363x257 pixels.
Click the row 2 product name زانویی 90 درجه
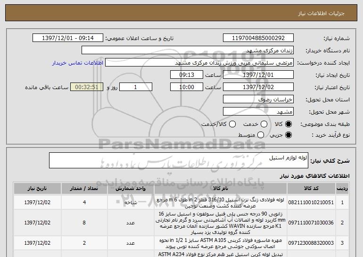point(221,223)
